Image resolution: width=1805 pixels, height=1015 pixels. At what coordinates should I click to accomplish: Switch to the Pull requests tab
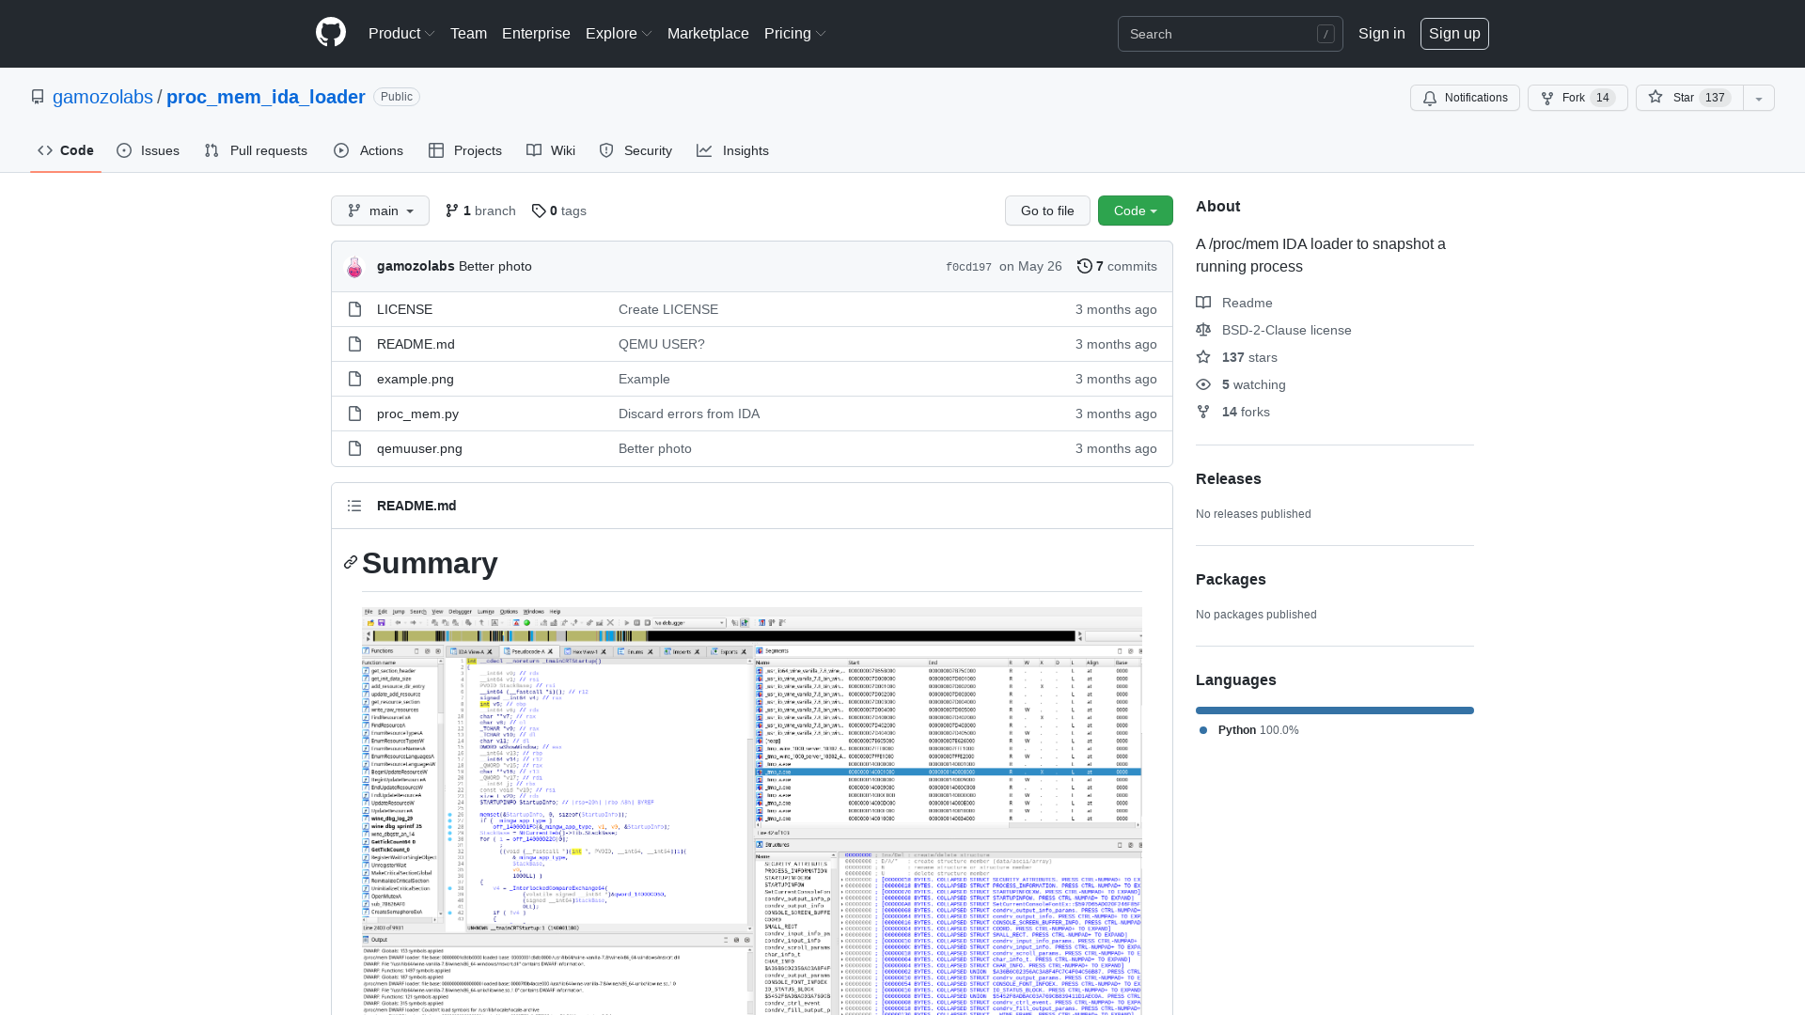(256, 150)
